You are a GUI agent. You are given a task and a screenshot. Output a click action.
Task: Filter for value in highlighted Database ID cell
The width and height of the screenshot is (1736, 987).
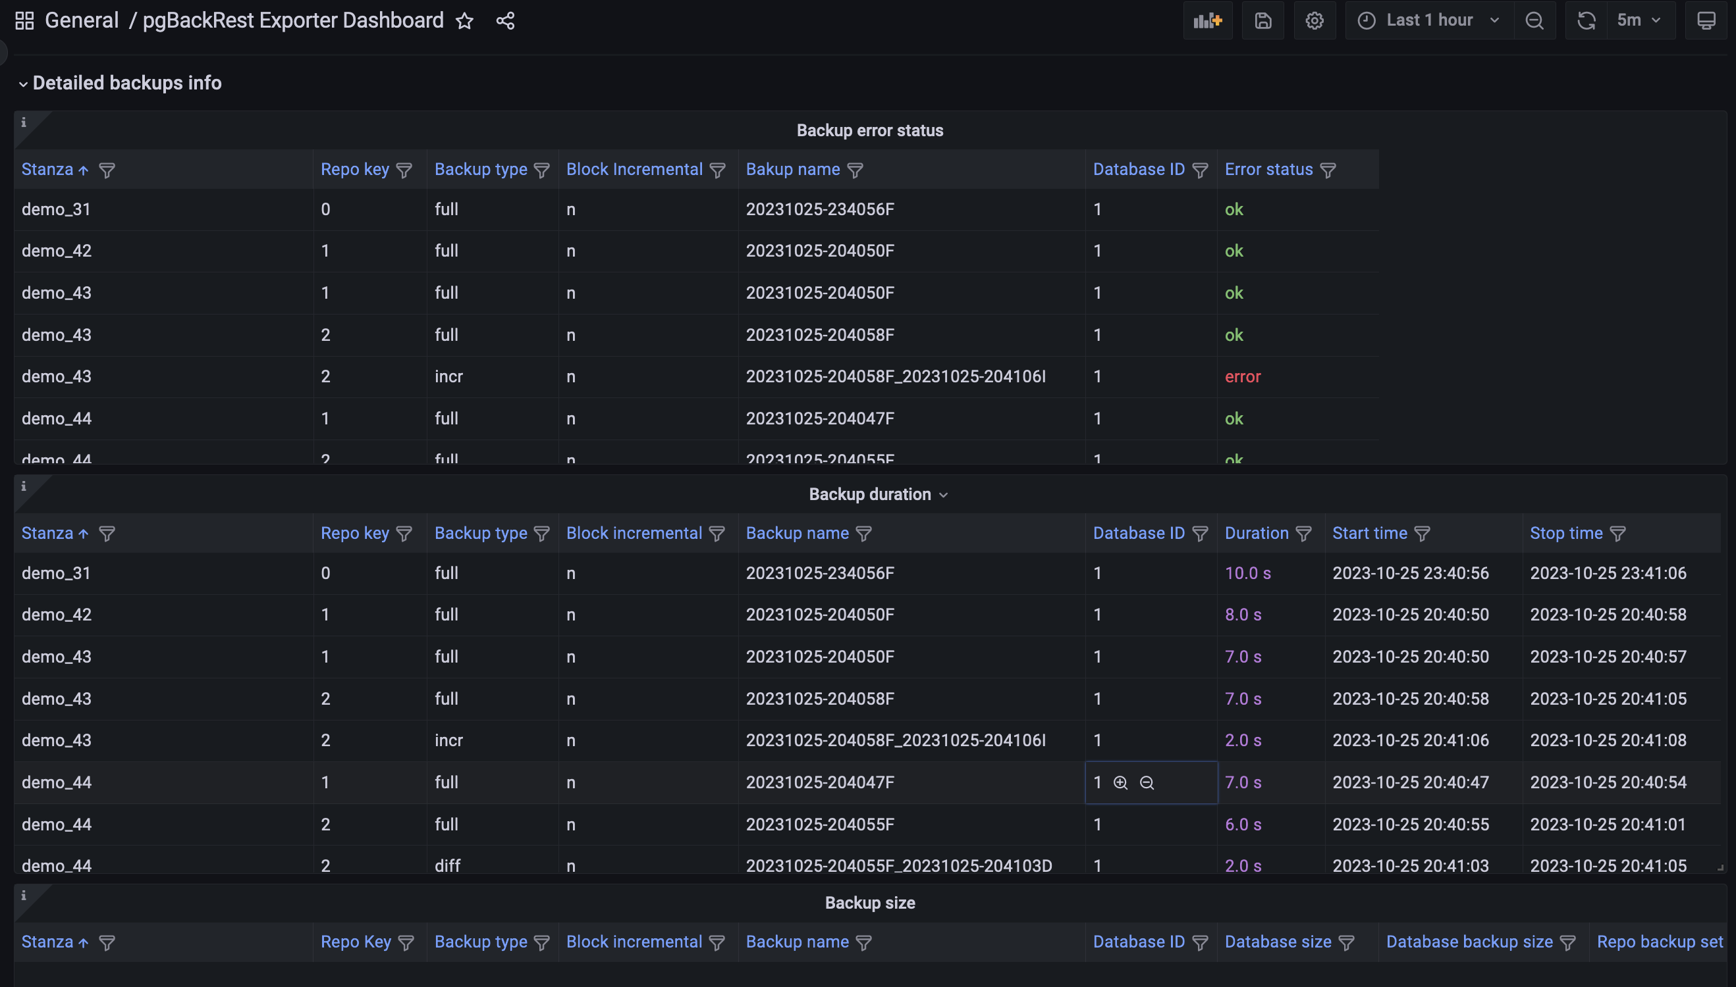pos(1120,783)
